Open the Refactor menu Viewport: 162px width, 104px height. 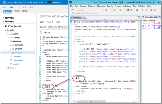coord(92,6)
